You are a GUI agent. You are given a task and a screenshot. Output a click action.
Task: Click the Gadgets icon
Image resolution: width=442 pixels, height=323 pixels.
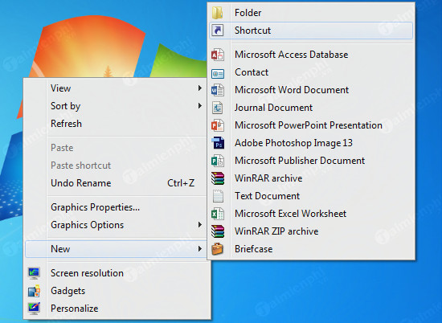click(x=34, y=291)
